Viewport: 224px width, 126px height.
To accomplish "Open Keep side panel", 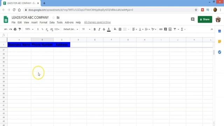I will coord(219,42).
